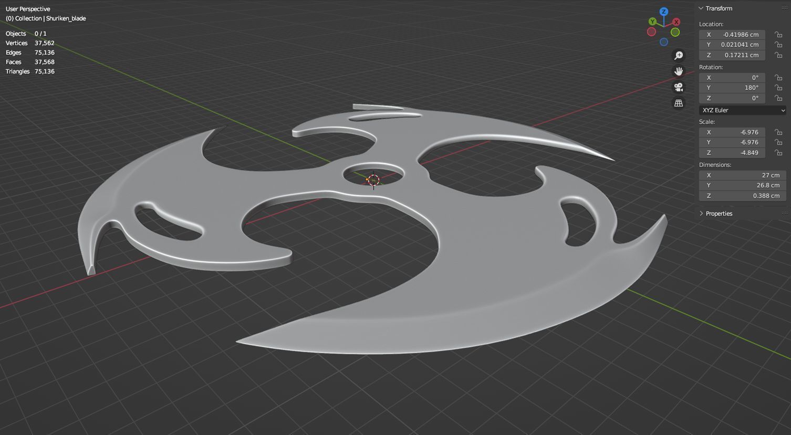Click the pan view hand icon
Viewport: 791px width, 435px height.
679,71
